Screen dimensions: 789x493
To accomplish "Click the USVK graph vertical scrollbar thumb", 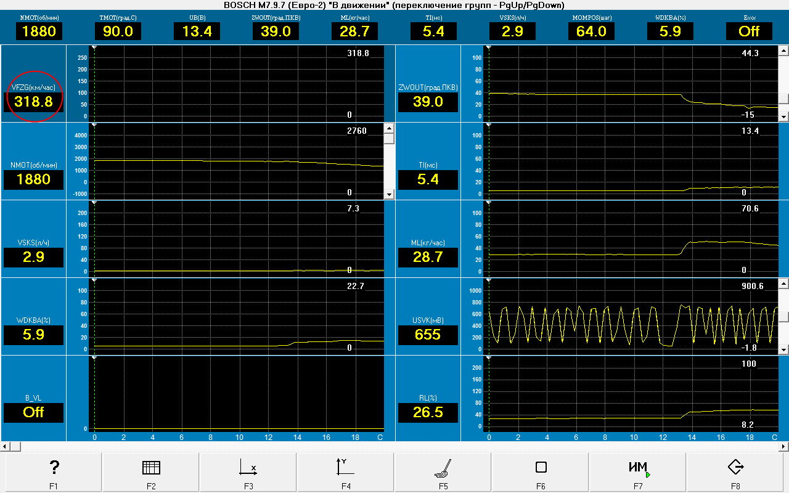I will pos(783,317).
